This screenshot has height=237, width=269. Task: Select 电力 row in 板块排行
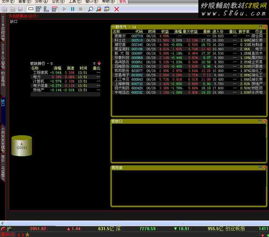pos(65,77)
